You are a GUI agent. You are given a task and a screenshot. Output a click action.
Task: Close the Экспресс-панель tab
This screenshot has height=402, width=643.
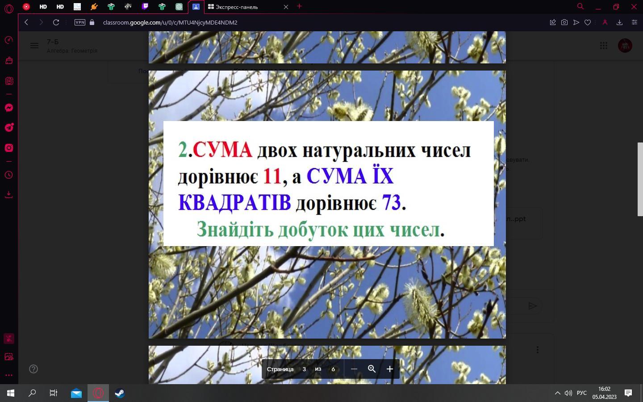tap(286, 7)
